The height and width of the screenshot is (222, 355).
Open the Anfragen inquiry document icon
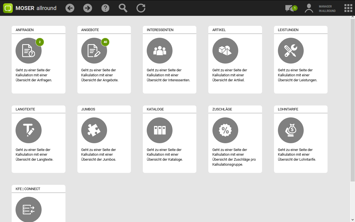coord(29,51)
